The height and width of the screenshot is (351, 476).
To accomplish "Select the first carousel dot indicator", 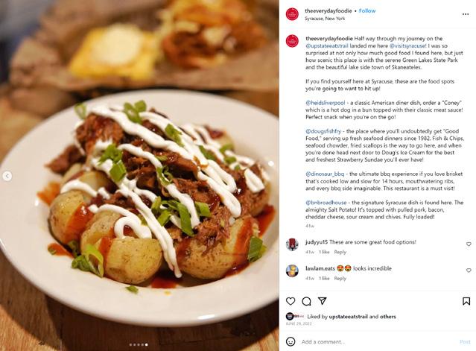I will click(x=130, y=344).
